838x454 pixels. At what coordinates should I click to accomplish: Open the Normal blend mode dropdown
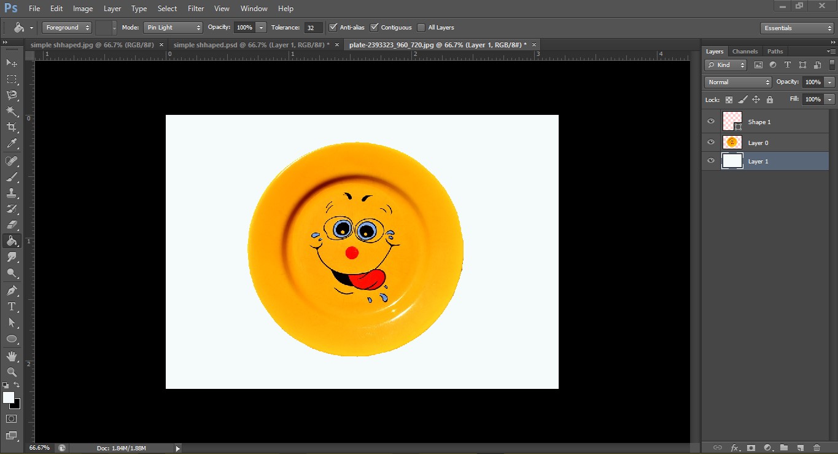click(738, 82)
